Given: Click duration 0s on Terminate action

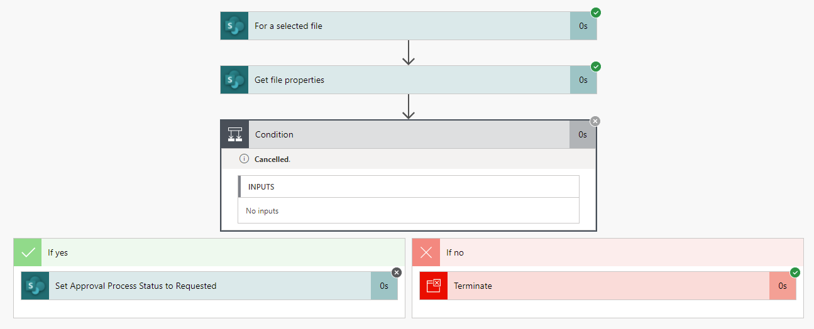Looking at the screenshot, I should [783, 286].
